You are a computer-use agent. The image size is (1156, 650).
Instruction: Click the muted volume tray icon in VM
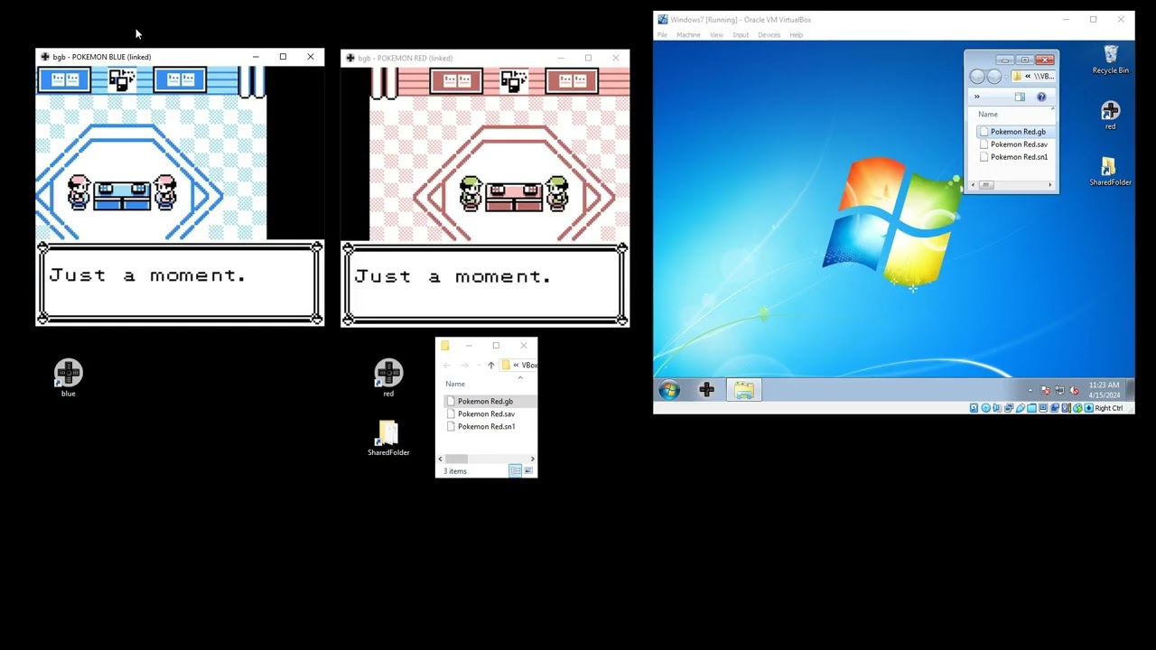(x=1074, y=391)
